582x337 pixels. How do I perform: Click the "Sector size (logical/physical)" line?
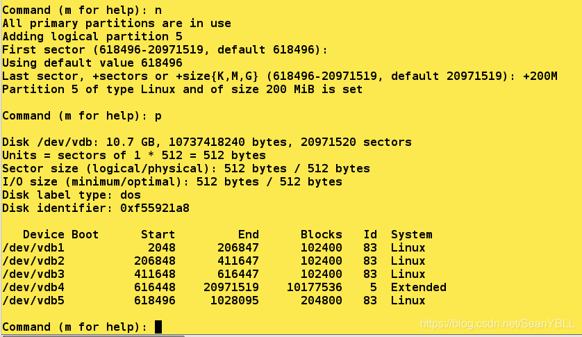point(186,169)
